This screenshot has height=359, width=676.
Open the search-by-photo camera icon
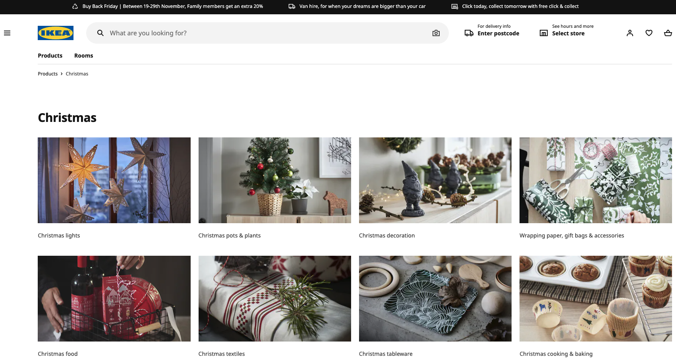tap(436, 33)
